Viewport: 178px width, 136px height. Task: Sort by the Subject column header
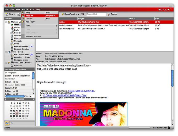(x=103, y=19)
